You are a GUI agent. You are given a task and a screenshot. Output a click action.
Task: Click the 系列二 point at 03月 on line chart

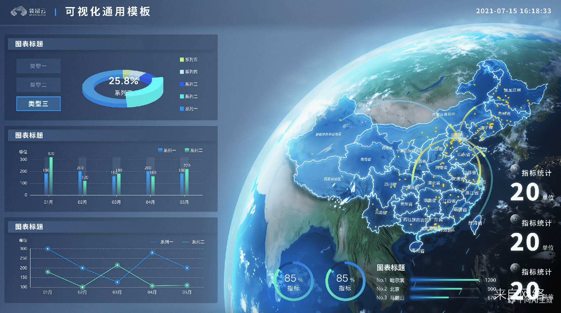tap(117, 265)
